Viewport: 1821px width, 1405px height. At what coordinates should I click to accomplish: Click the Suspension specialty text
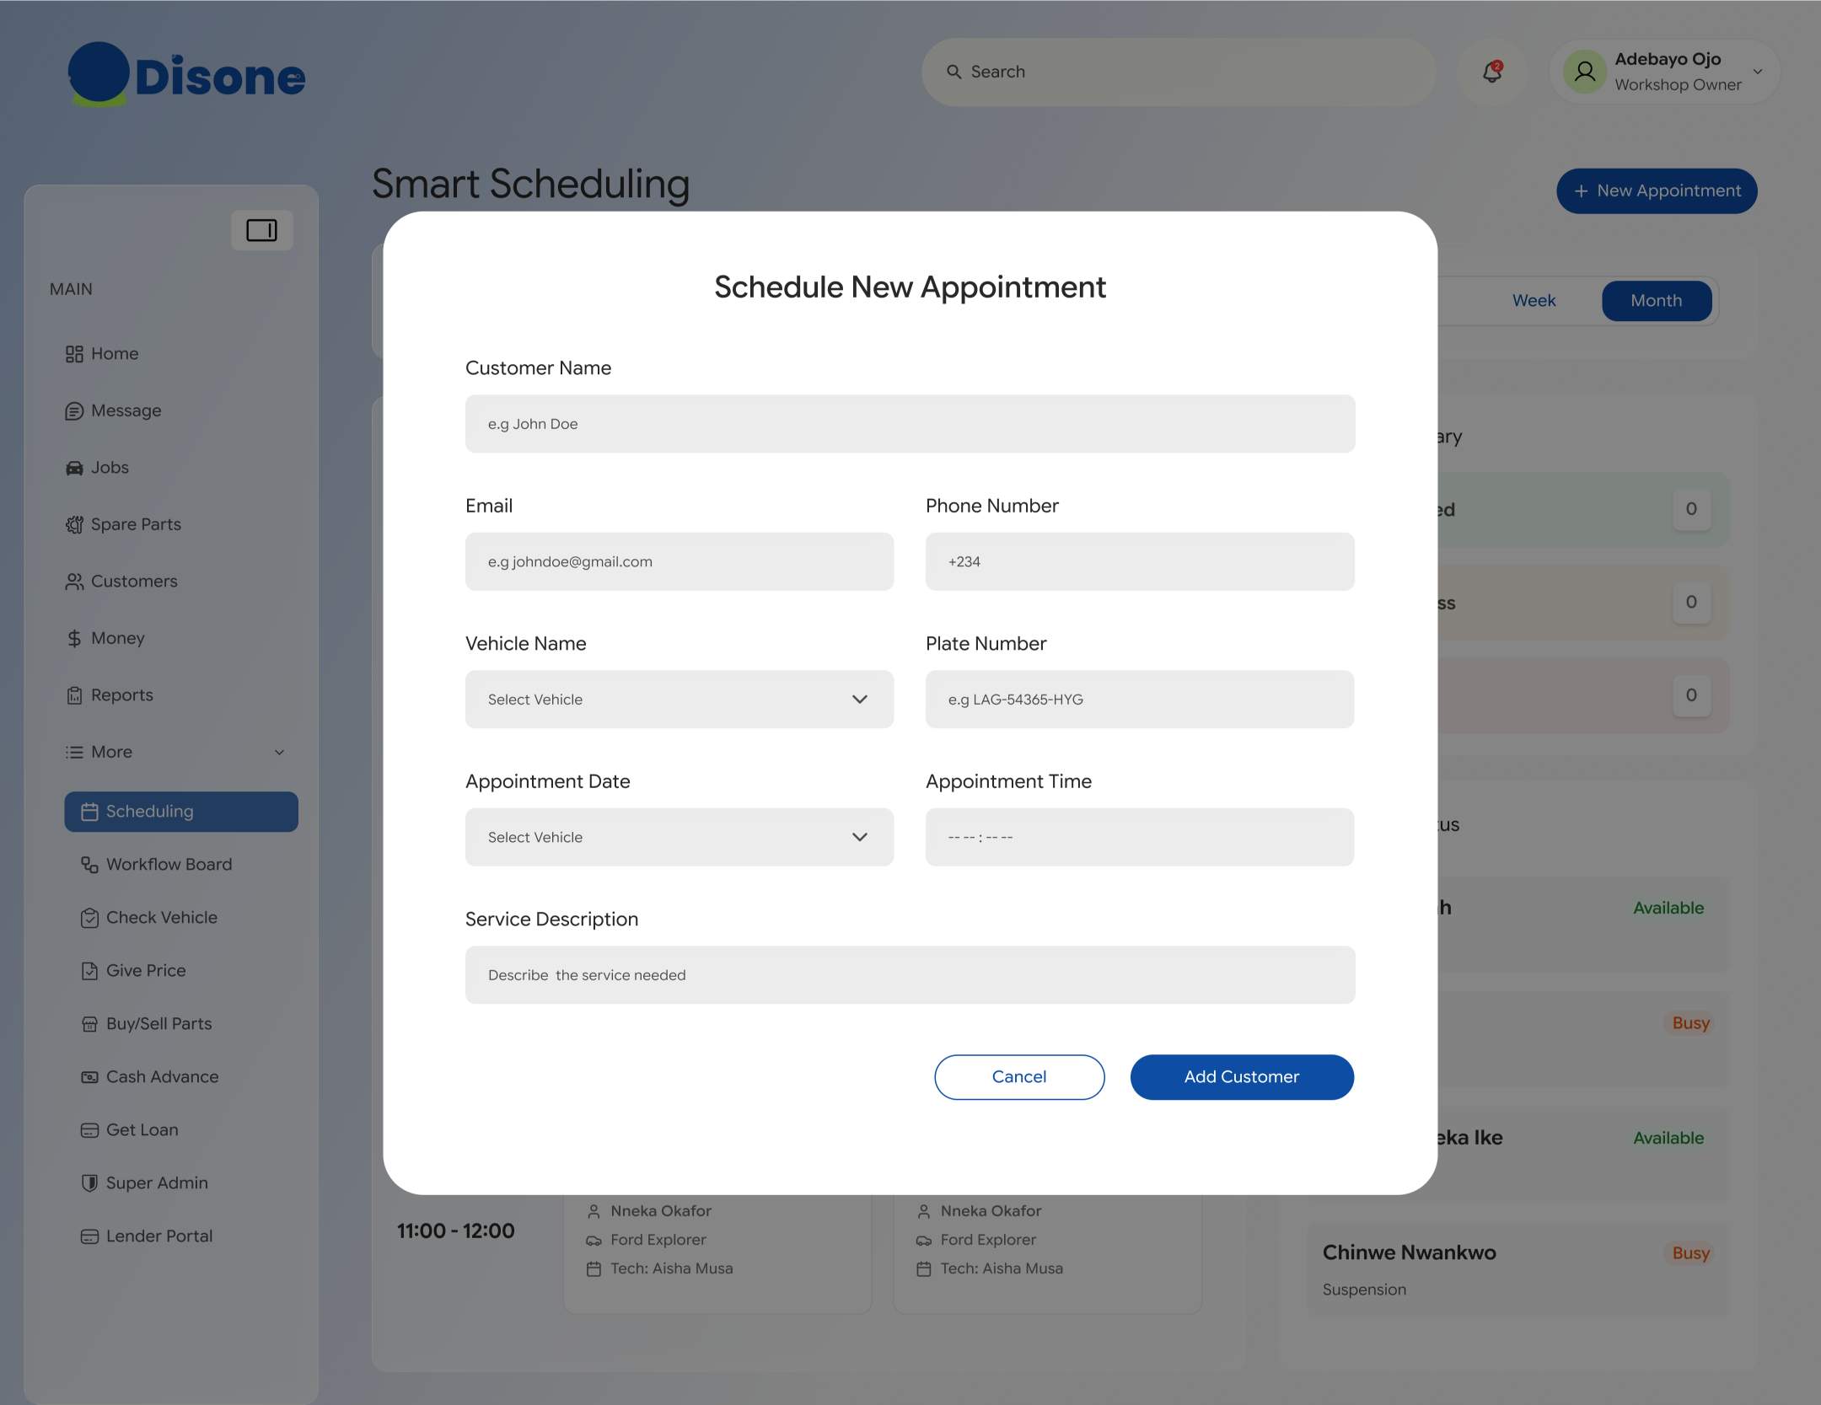pos(1364,1290)
